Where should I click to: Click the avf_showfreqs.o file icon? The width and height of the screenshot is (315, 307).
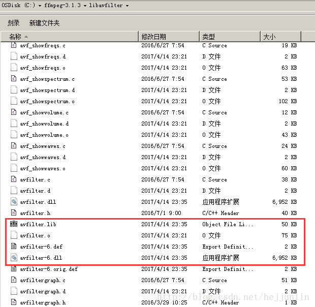coord(14,68)
